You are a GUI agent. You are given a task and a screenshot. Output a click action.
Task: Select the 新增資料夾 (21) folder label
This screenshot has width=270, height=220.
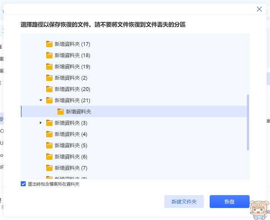(72, 100)
